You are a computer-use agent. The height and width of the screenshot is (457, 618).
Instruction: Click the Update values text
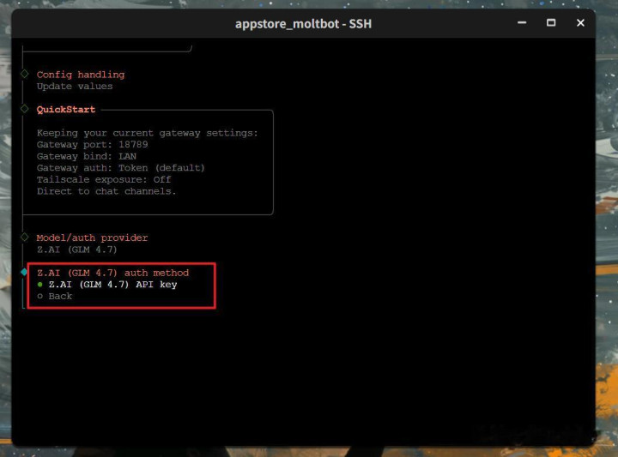tap(74, 86)
